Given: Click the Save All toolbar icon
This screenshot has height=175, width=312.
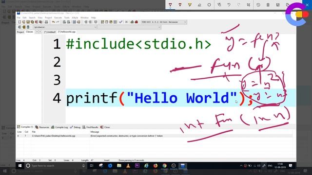Looking at the screenshot, I should pos(32,22).
